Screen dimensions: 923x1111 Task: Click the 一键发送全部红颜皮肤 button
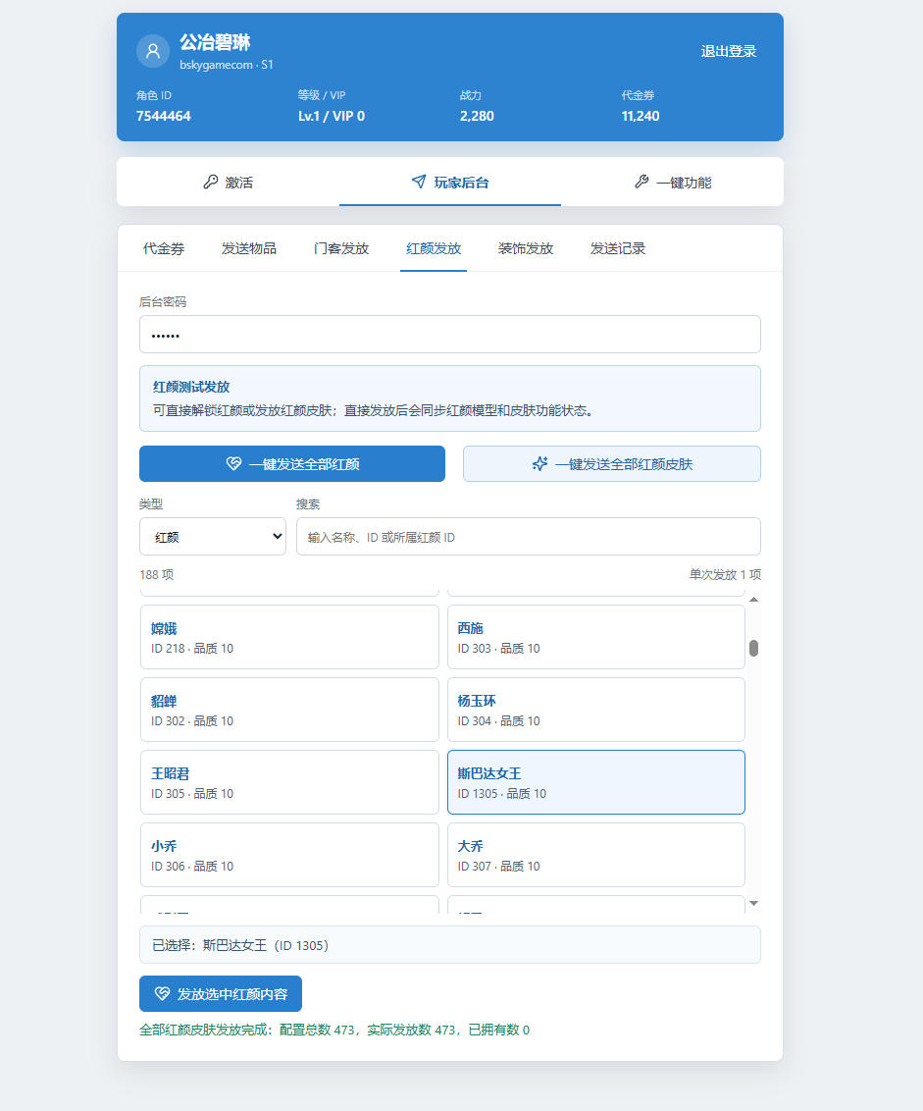612,463
